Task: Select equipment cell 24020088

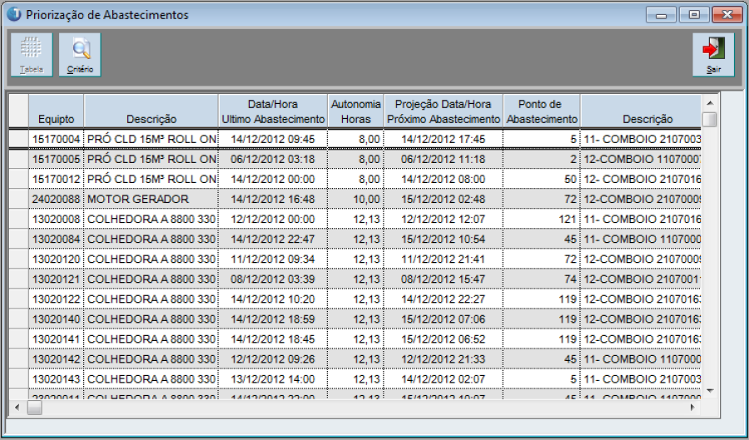Action: 57,199
